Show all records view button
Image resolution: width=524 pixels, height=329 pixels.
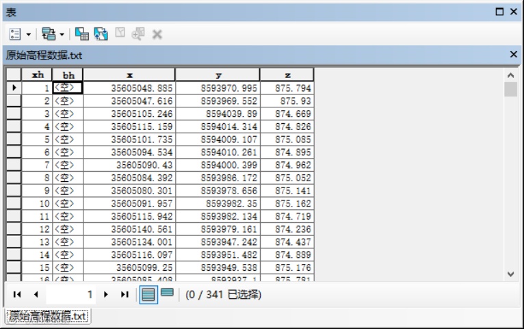point(148,295)
